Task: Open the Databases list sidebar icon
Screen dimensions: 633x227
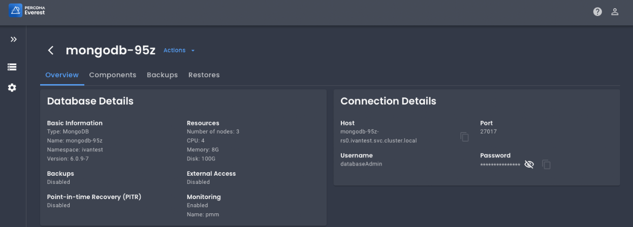Action: [x=12, y=67]
